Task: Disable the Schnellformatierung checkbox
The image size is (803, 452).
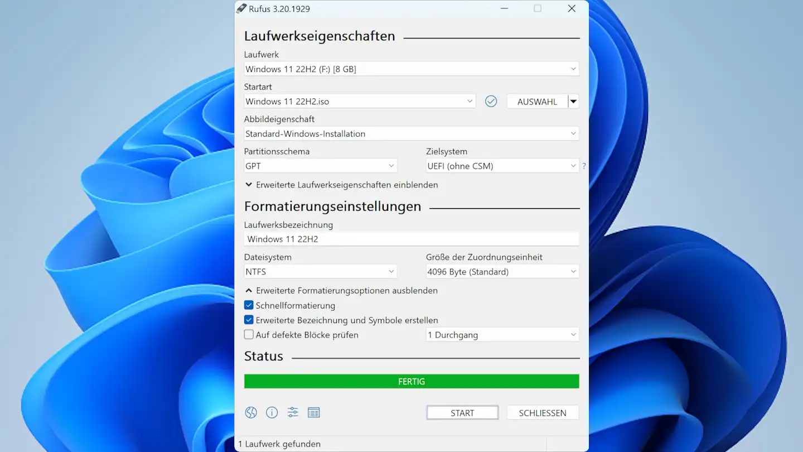Action: pyautogui.click(x=249, y=305)
